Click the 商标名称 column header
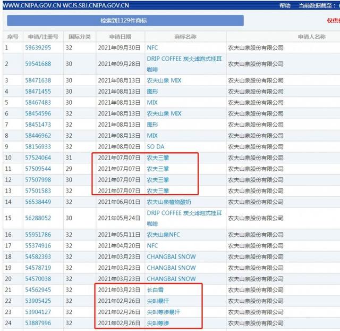The width and height of the screenshot is (340, 331). [185, 37]
